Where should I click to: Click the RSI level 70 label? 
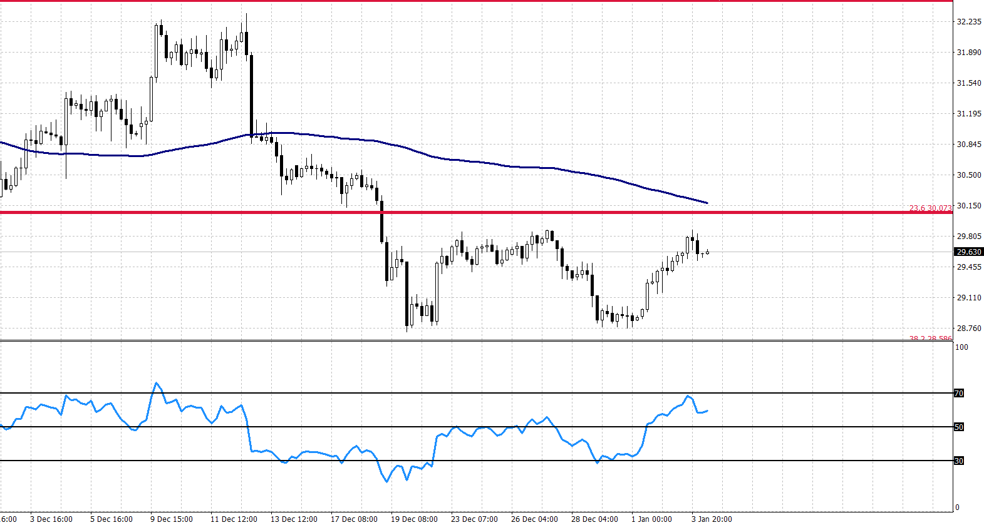coord(959,393)
